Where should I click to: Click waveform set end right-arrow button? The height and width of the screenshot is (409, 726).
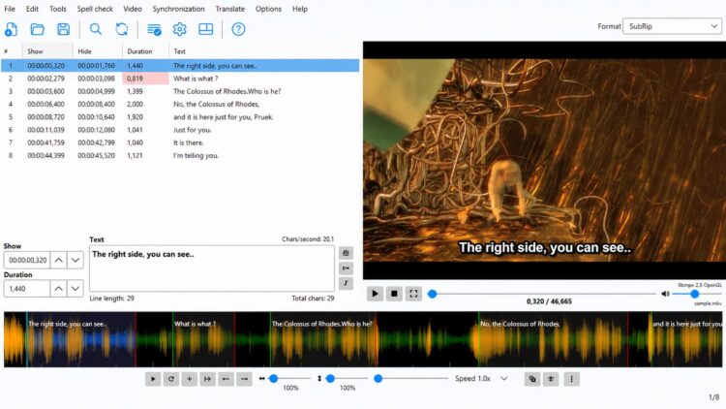coord(244,379)
